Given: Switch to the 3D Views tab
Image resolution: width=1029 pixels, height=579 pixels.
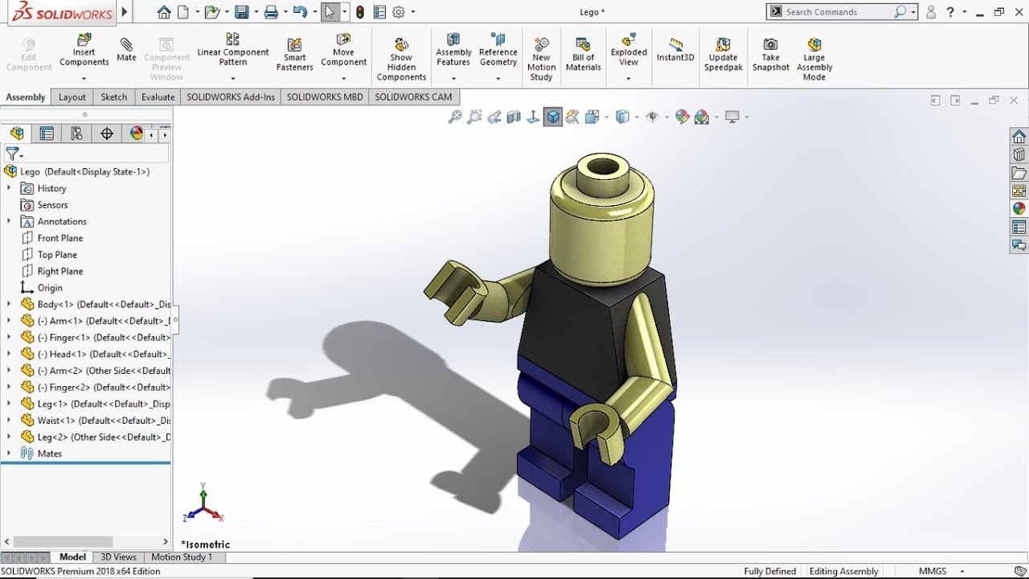Looking at the screenshot, I should coord(118,557).
